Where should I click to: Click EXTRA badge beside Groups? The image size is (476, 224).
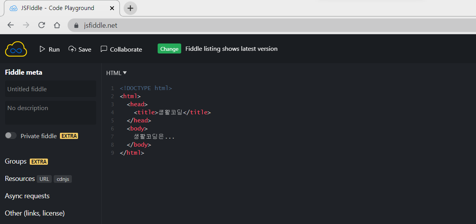click(39, 162)
